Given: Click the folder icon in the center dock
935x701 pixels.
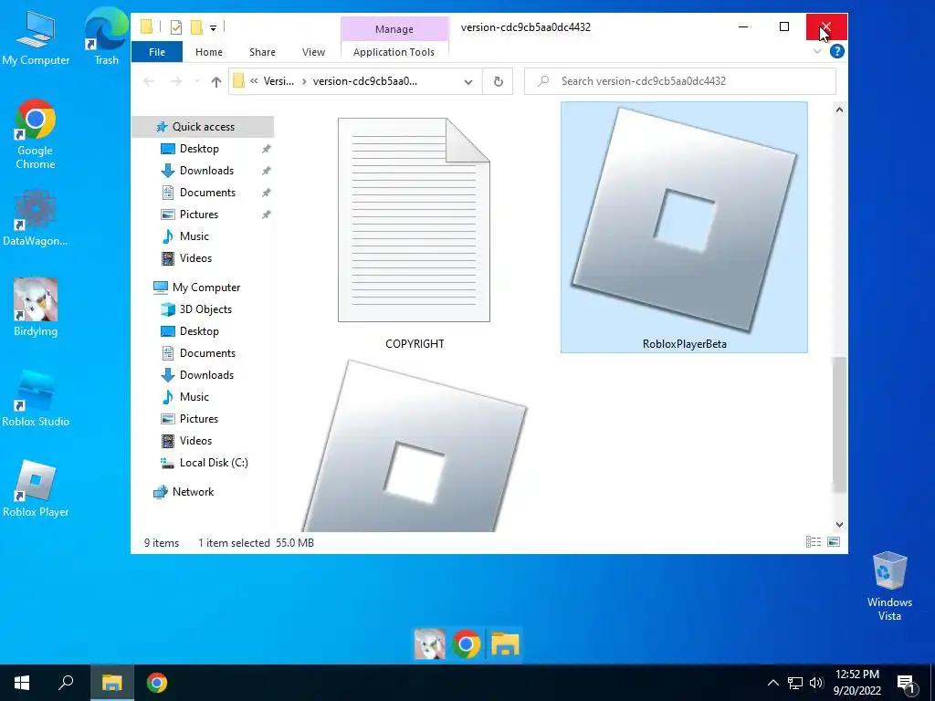Looking at the screenshot, I should click(504, 643).
